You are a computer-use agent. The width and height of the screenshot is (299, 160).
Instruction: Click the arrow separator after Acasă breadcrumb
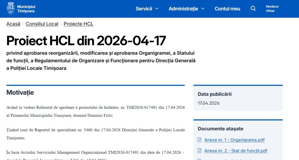(x=23, y=24)
